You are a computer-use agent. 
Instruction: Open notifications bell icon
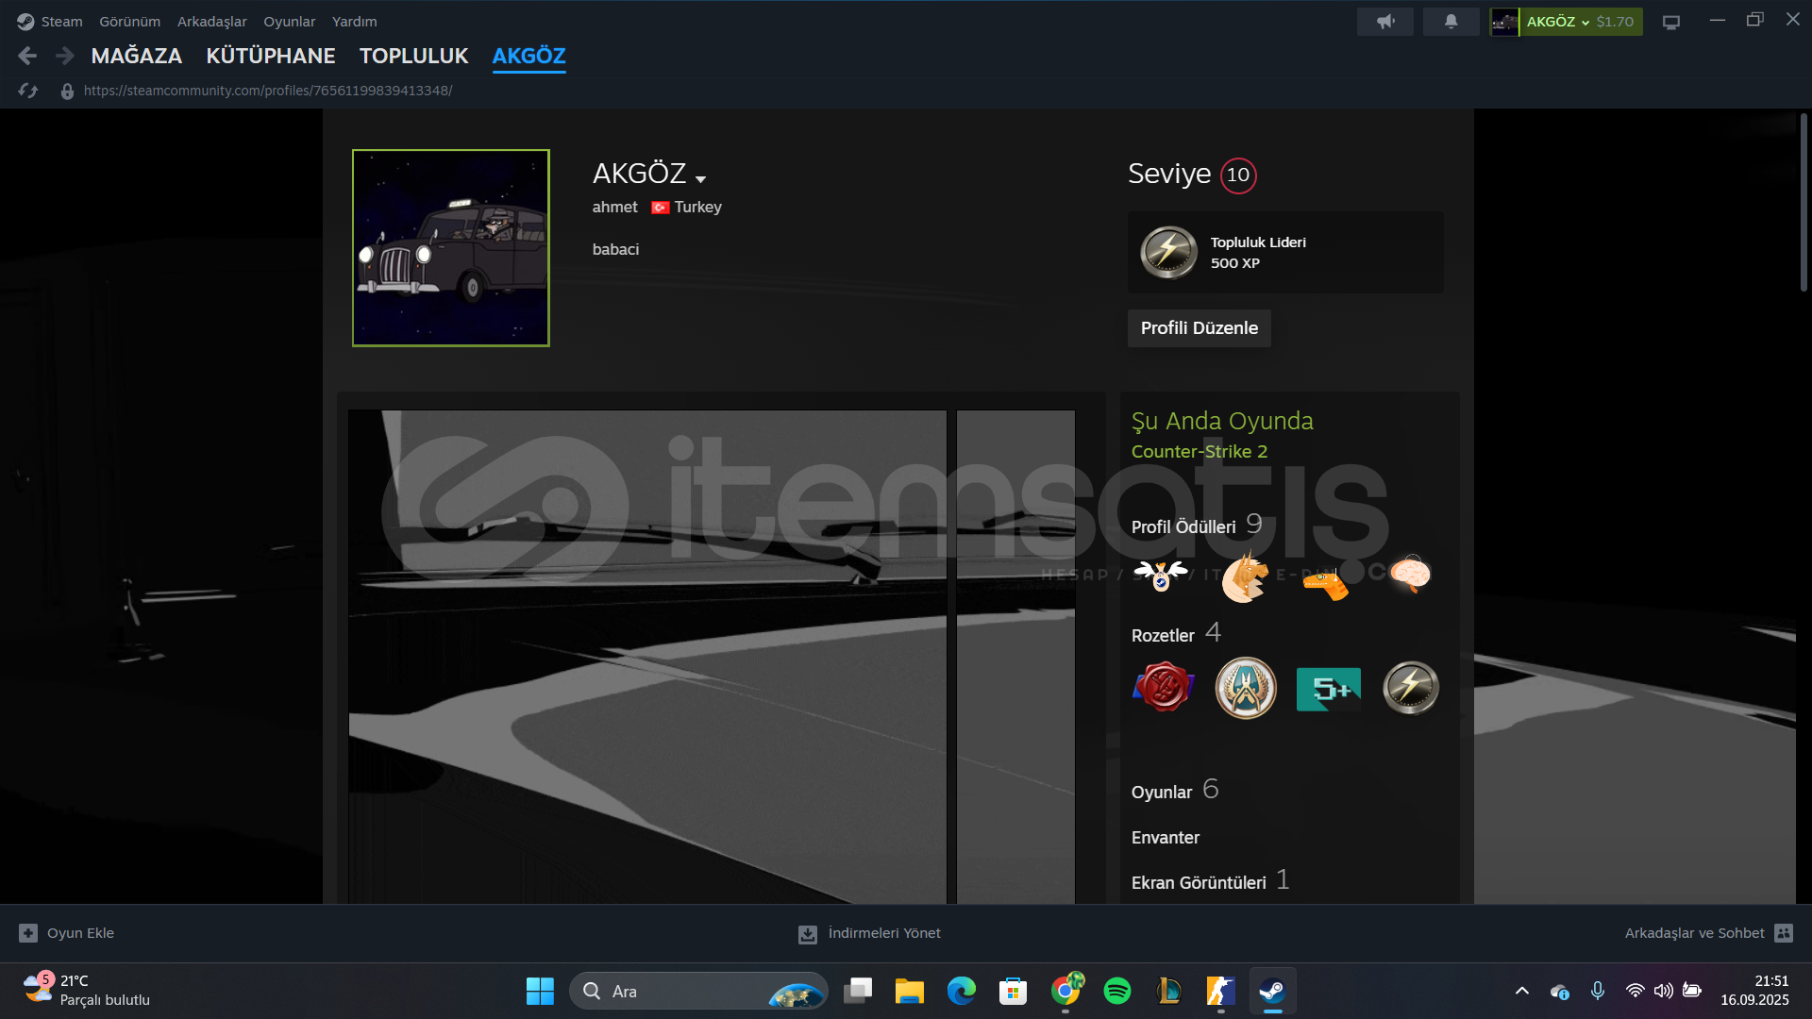[x=1451, y=21]
